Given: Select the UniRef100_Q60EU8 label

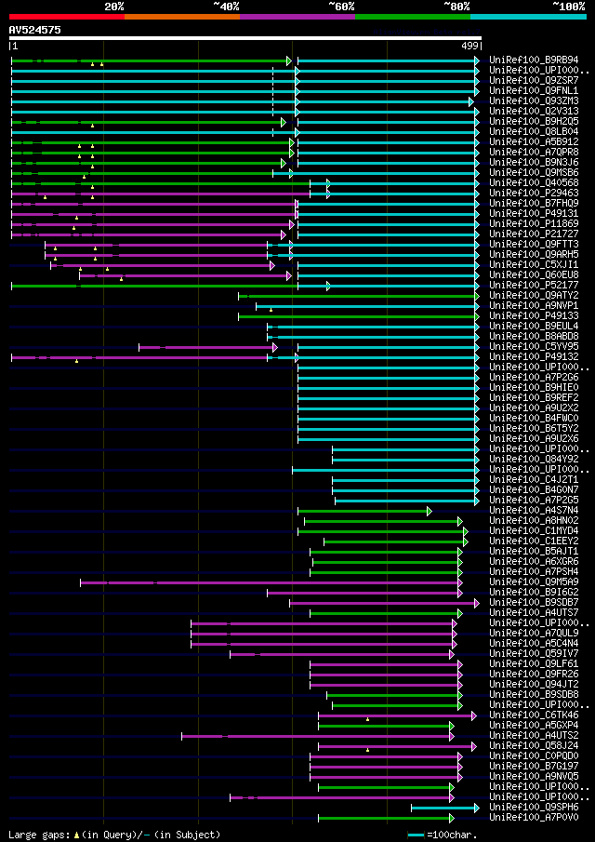Looking at the screenshot, I should tap(534, 275).
